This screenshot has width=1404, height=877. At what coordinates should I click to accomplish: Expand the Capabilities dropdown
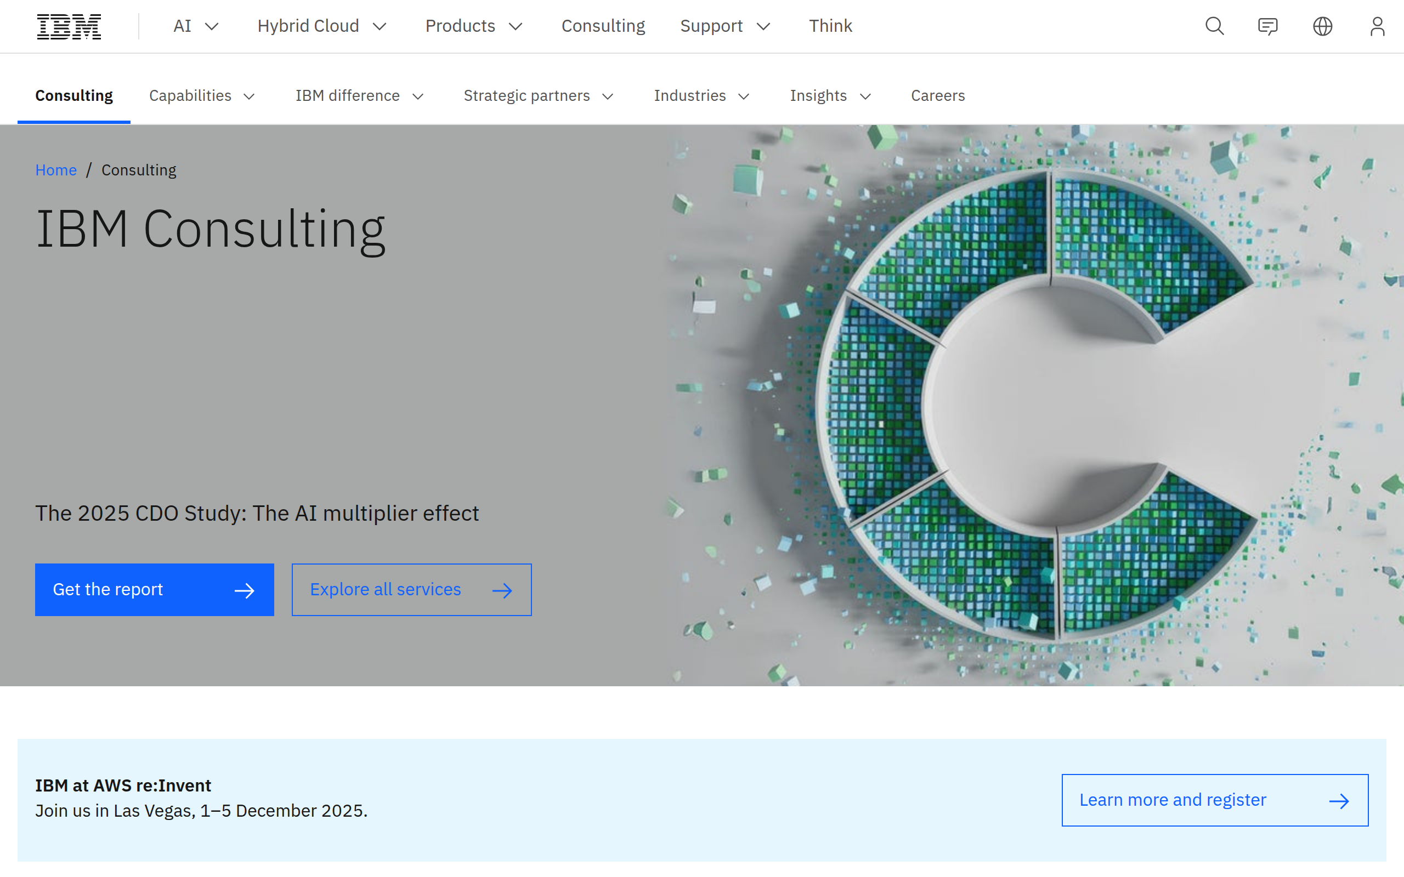pos(202,96)
